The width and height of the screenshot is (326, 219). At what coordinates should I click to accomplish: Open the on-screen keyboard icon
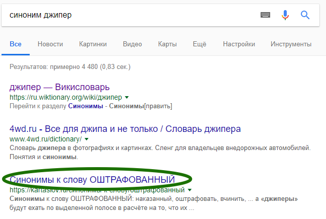pos(265,15)
